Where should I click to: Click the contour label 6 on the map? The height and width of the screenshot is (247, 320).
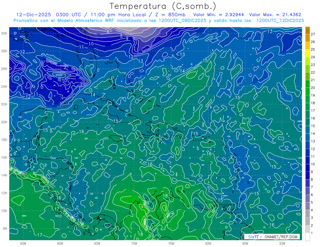pyautogui.click(x=108, y=32)
